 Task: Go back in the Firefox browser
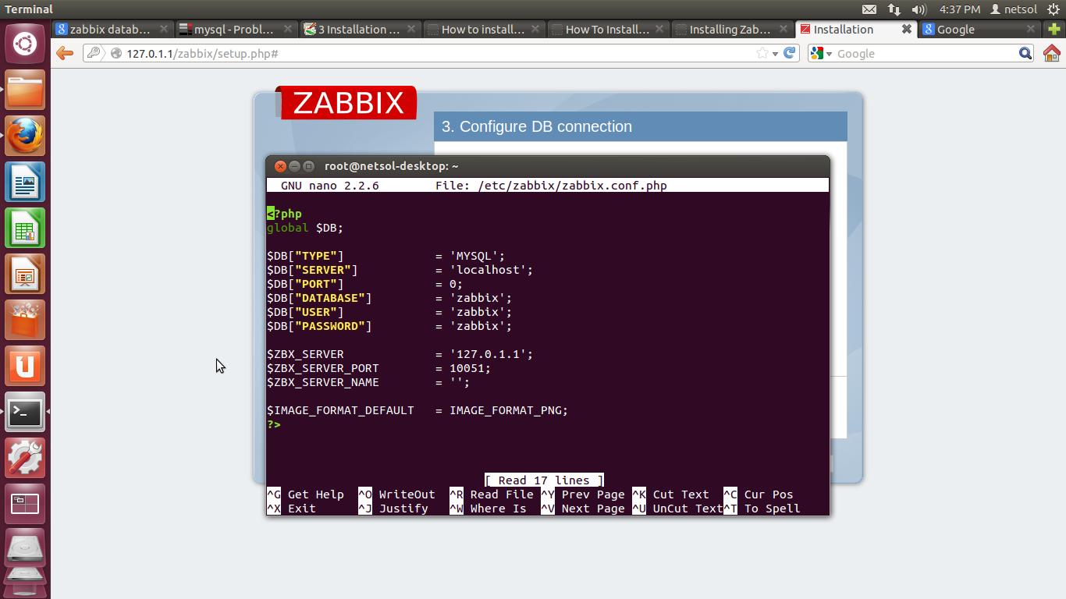pos(65,53)
